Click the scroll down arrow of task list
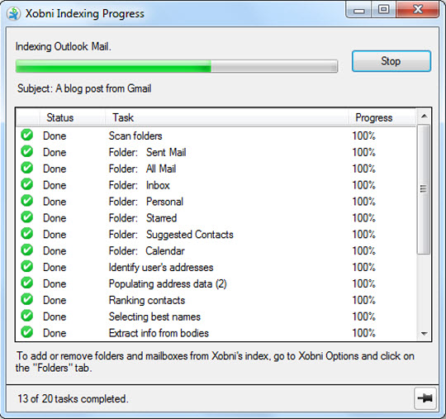The width and height of the screenshot is (446, 419). (424, 334)
